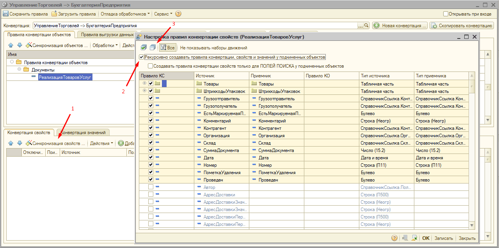
Task: Click the Записать button
Action: [444, 238]
